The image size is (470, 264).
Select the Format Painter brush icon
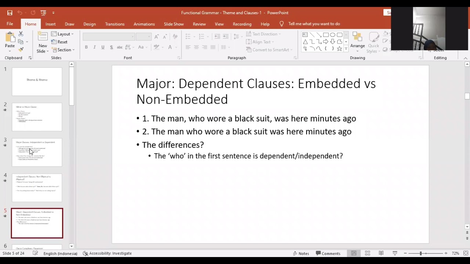21,49
